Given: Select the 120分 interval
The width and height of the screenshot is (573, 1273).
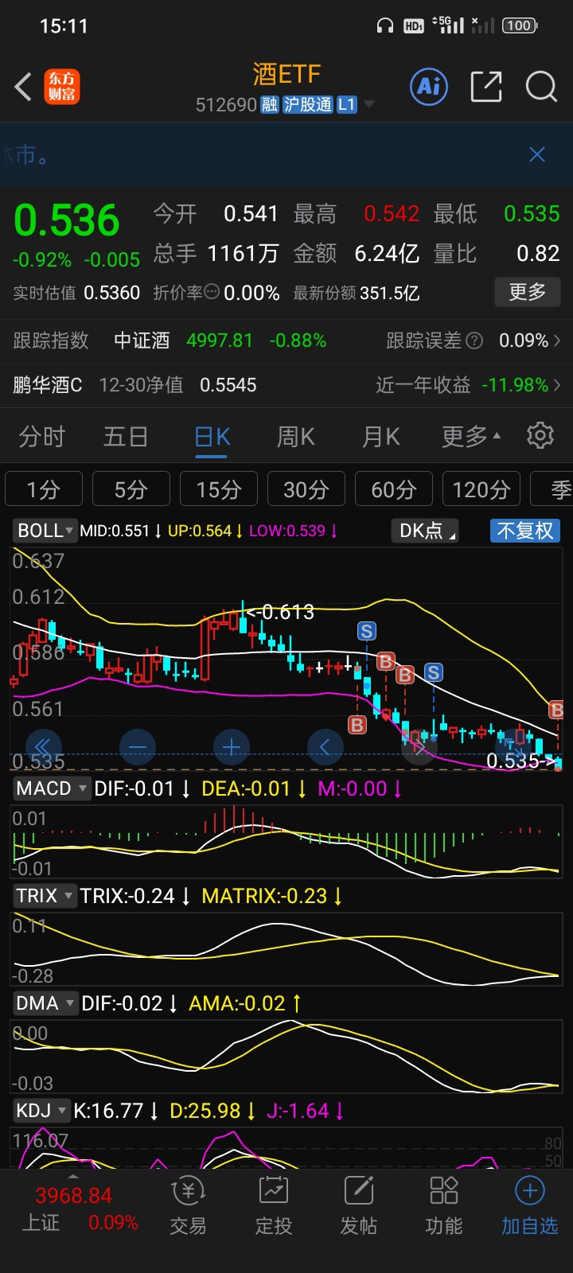Looking at the screenshot, I should 481,489.
